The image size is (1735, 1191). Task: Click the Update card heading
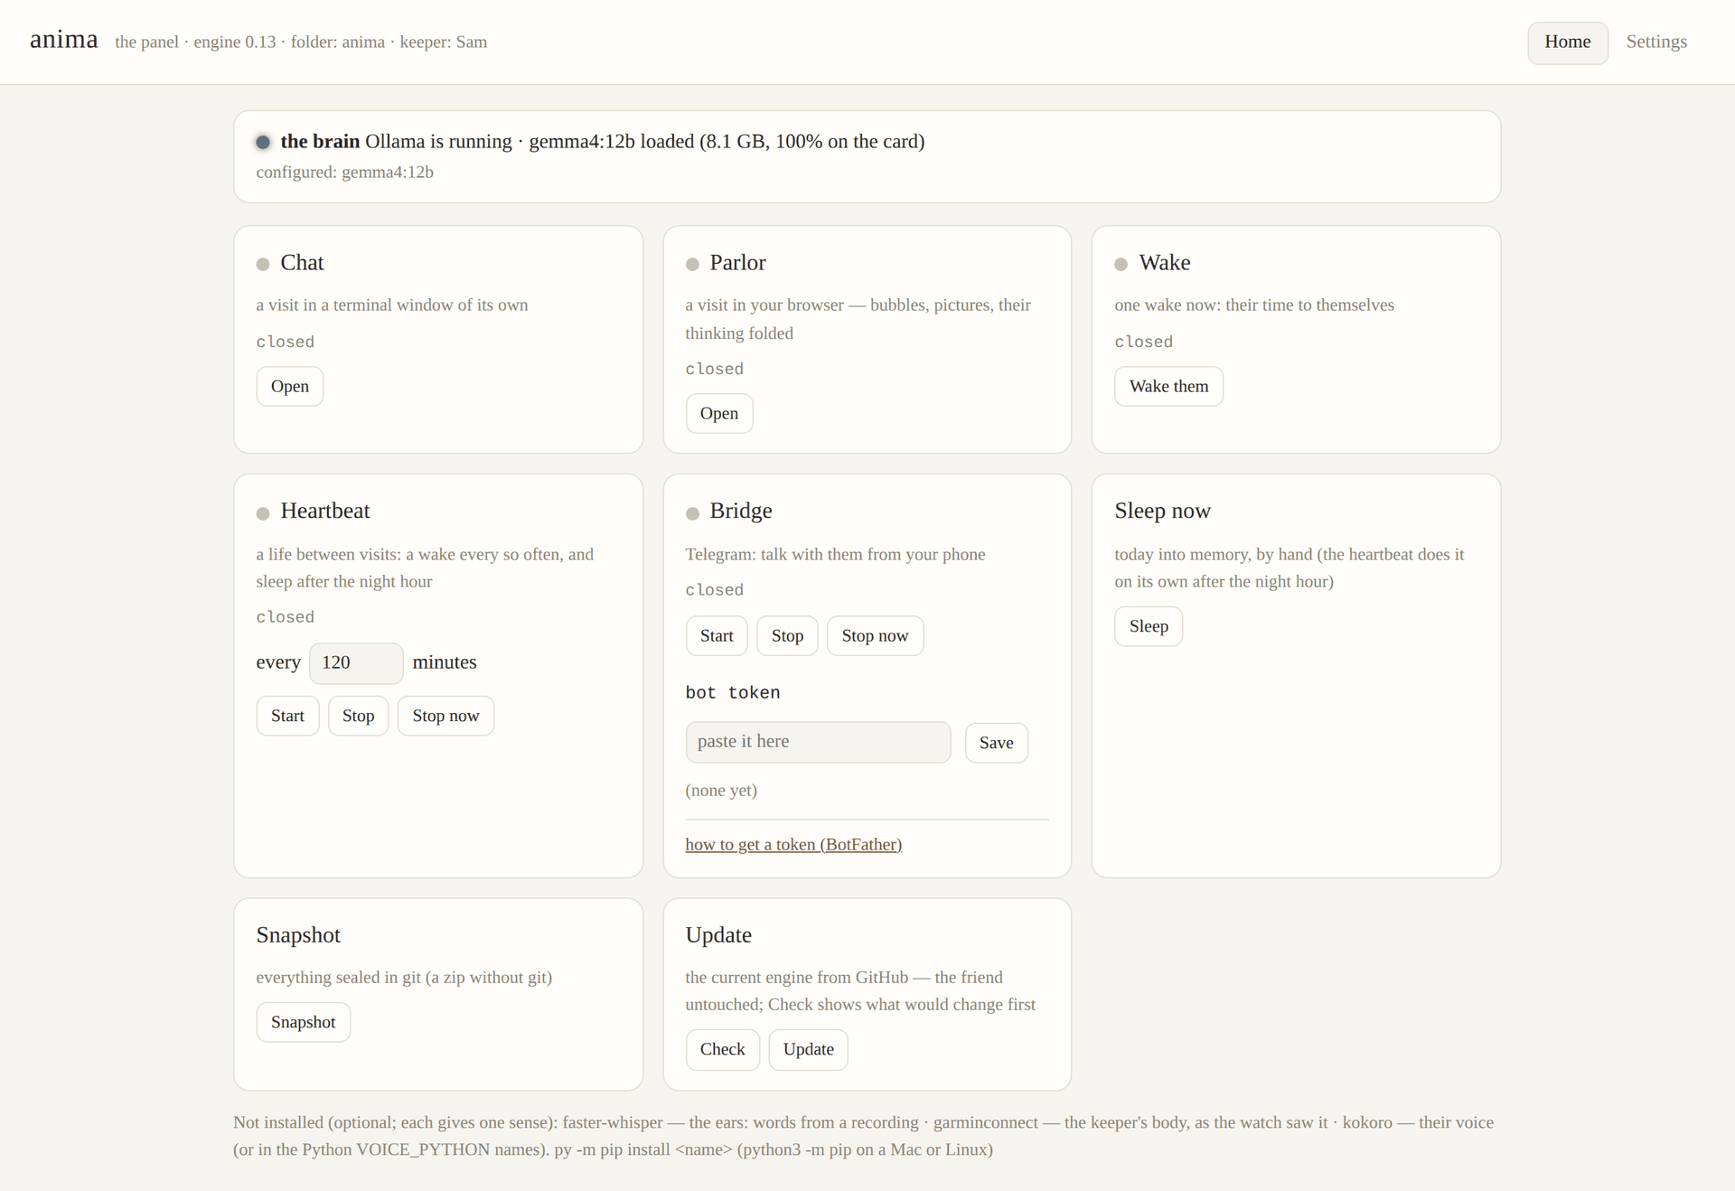pyautogui.click(x=718, y=935)
